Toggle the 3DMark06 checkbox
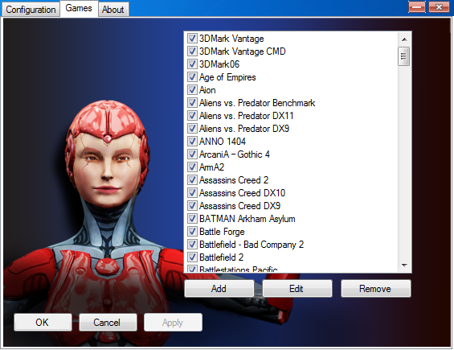454x350 pixels. pos(192,64)
